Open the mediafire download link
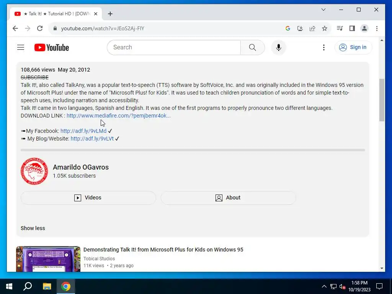 [119, 116]
